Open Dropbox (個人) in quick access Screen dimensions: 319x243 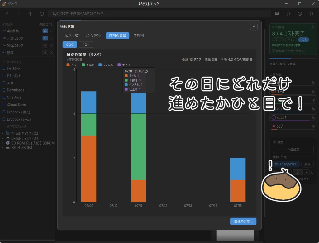click(x=18, y=112)
